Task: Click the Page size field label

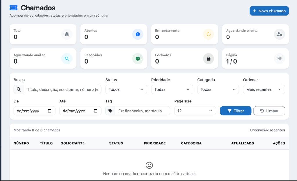Action: click(x=183, y=101)
